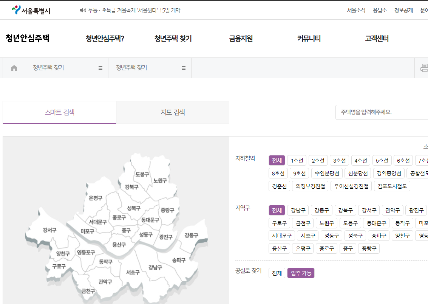The image size is (428, 304).
Task: Click 은평구 on the Seoul map
Action: pos(95,198)
